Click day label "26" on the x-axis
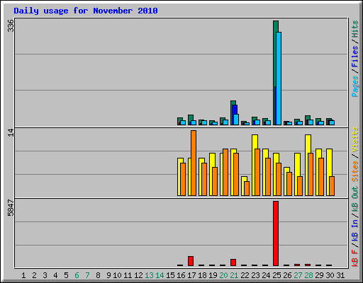The width and height of the screenshot is (363, 283). [x=287, y=275]
